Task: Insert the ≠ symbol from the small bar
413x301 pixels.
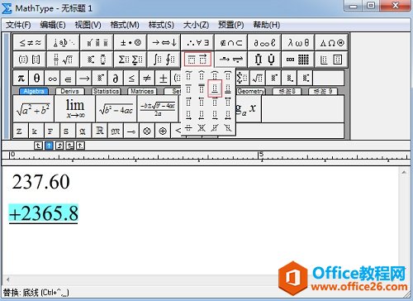Action: click(x=147, y=79)
